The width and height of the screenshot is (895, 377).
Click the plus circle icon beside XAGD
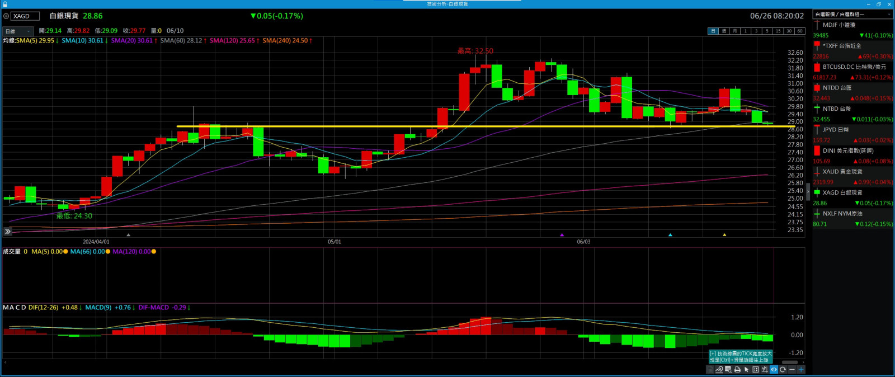click(6, 16)
